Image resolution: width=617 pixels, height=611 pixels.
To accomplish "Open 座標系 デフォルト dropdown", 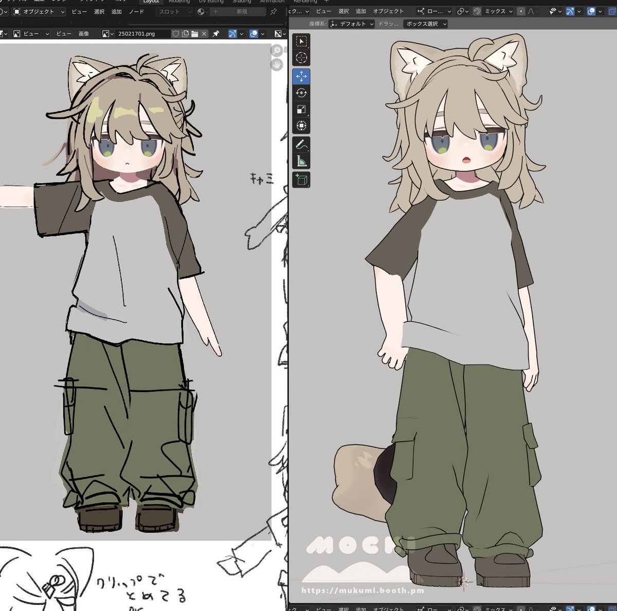I will (x=352, y=24).
